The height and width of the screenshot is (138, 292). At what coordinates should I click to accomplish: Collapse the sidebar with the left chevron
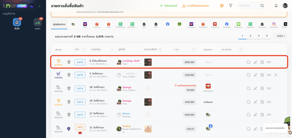point(39,6)
